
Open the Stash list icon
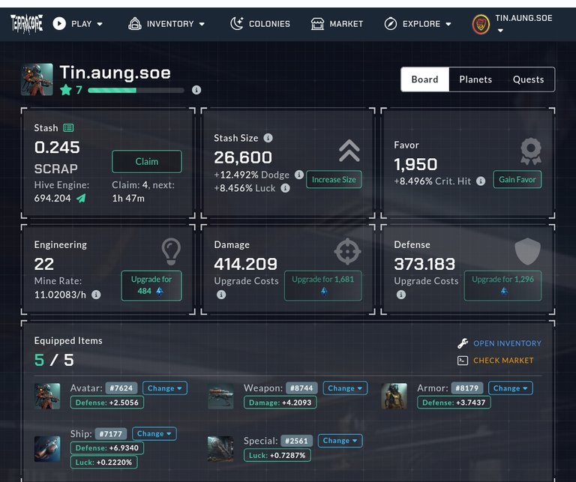coord(68,127)
